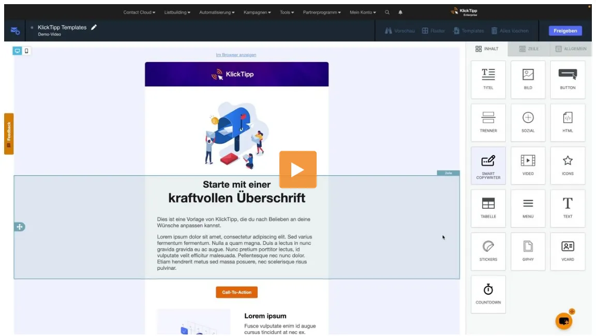The width and height of the screenshot is (596, 336).
Task: Switch to mobile preview mode
Action: pos(26,51)
